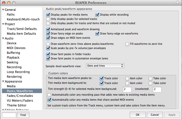Open the Sample-level waveform view dropdown
This screenshot has height=119, width=182.
(105, 66)
